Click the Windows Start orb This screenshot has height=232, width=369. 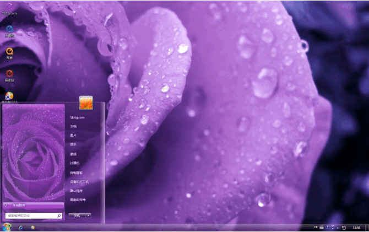tap(7, 227)
